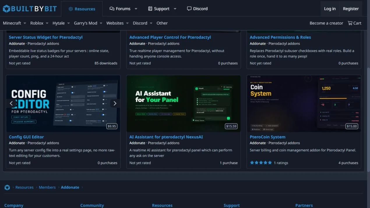Expand the Websites category arrow

pyautogui.click(x=127, y=23)
